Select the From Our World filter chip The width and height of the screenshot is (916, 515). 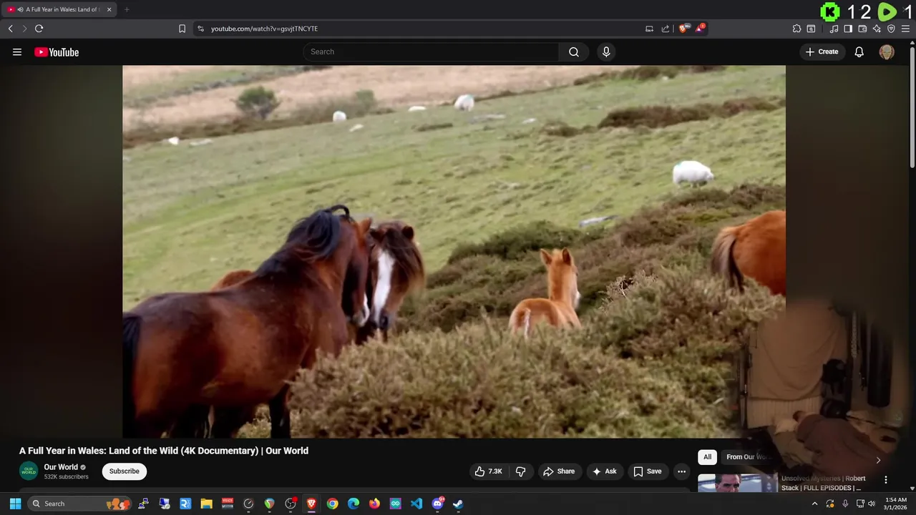(747, 457)
